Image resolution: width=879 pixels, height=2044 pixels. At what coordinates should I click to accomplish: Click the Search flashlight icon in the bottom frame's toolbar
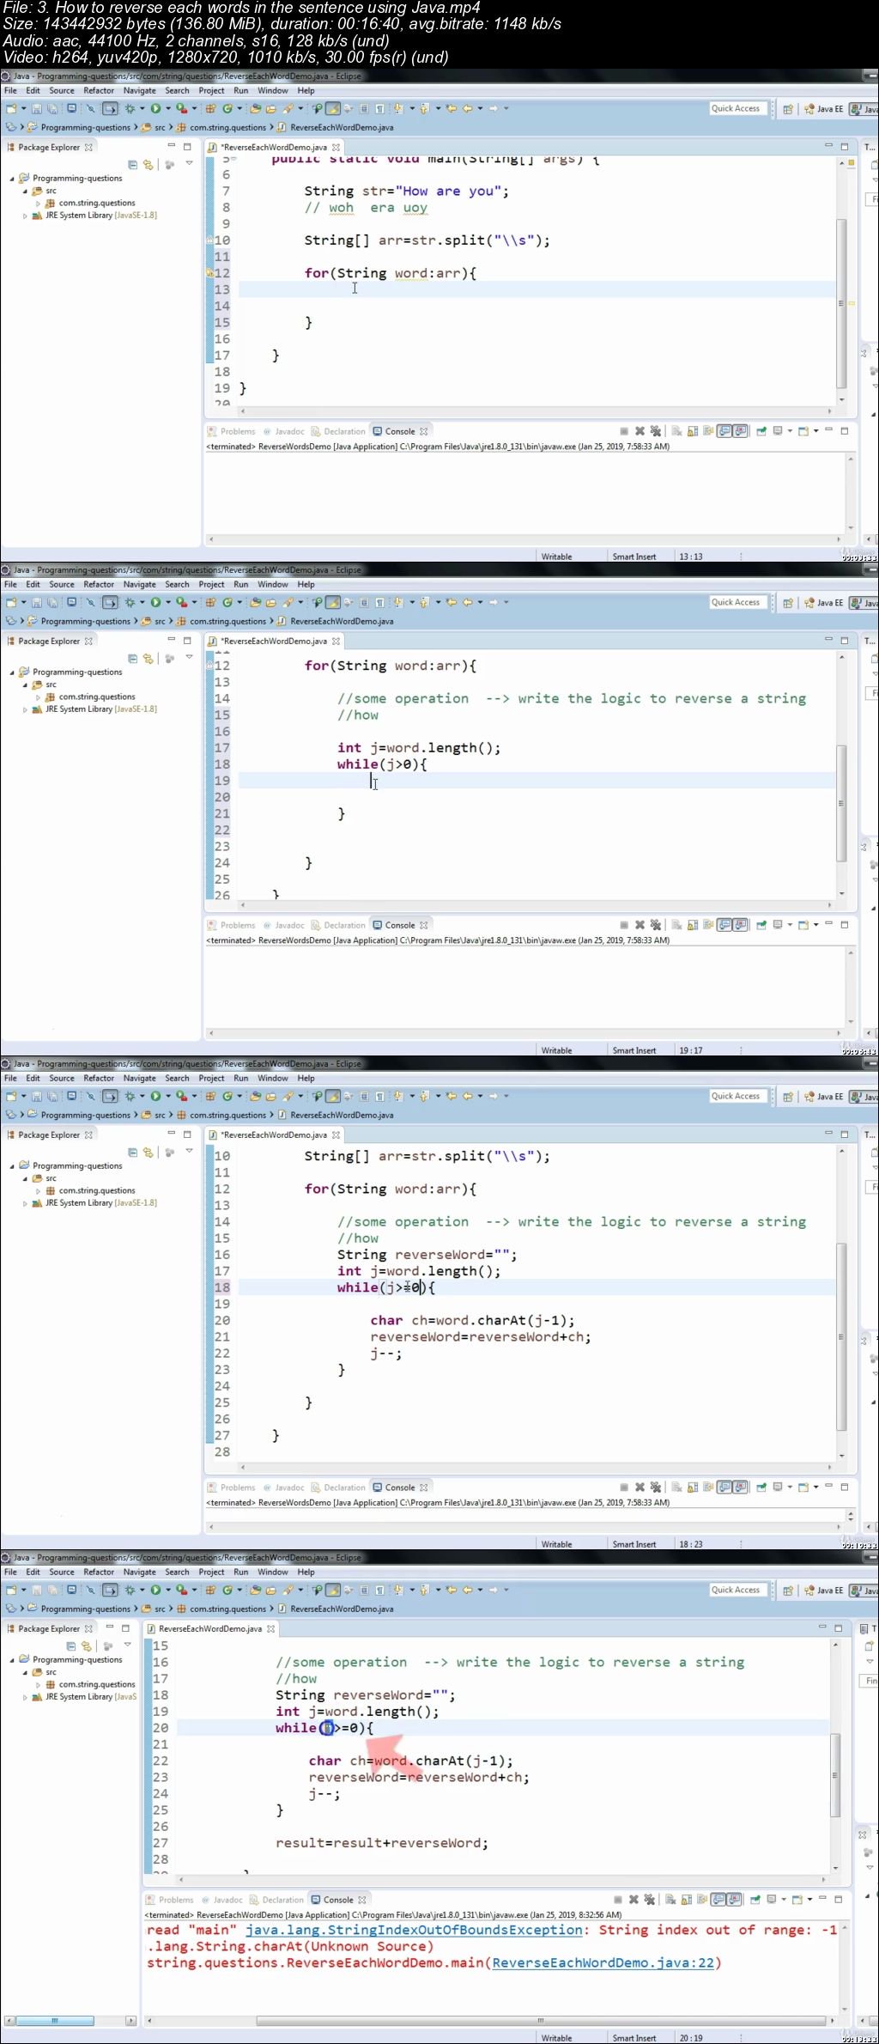[x=289, y=1590]
